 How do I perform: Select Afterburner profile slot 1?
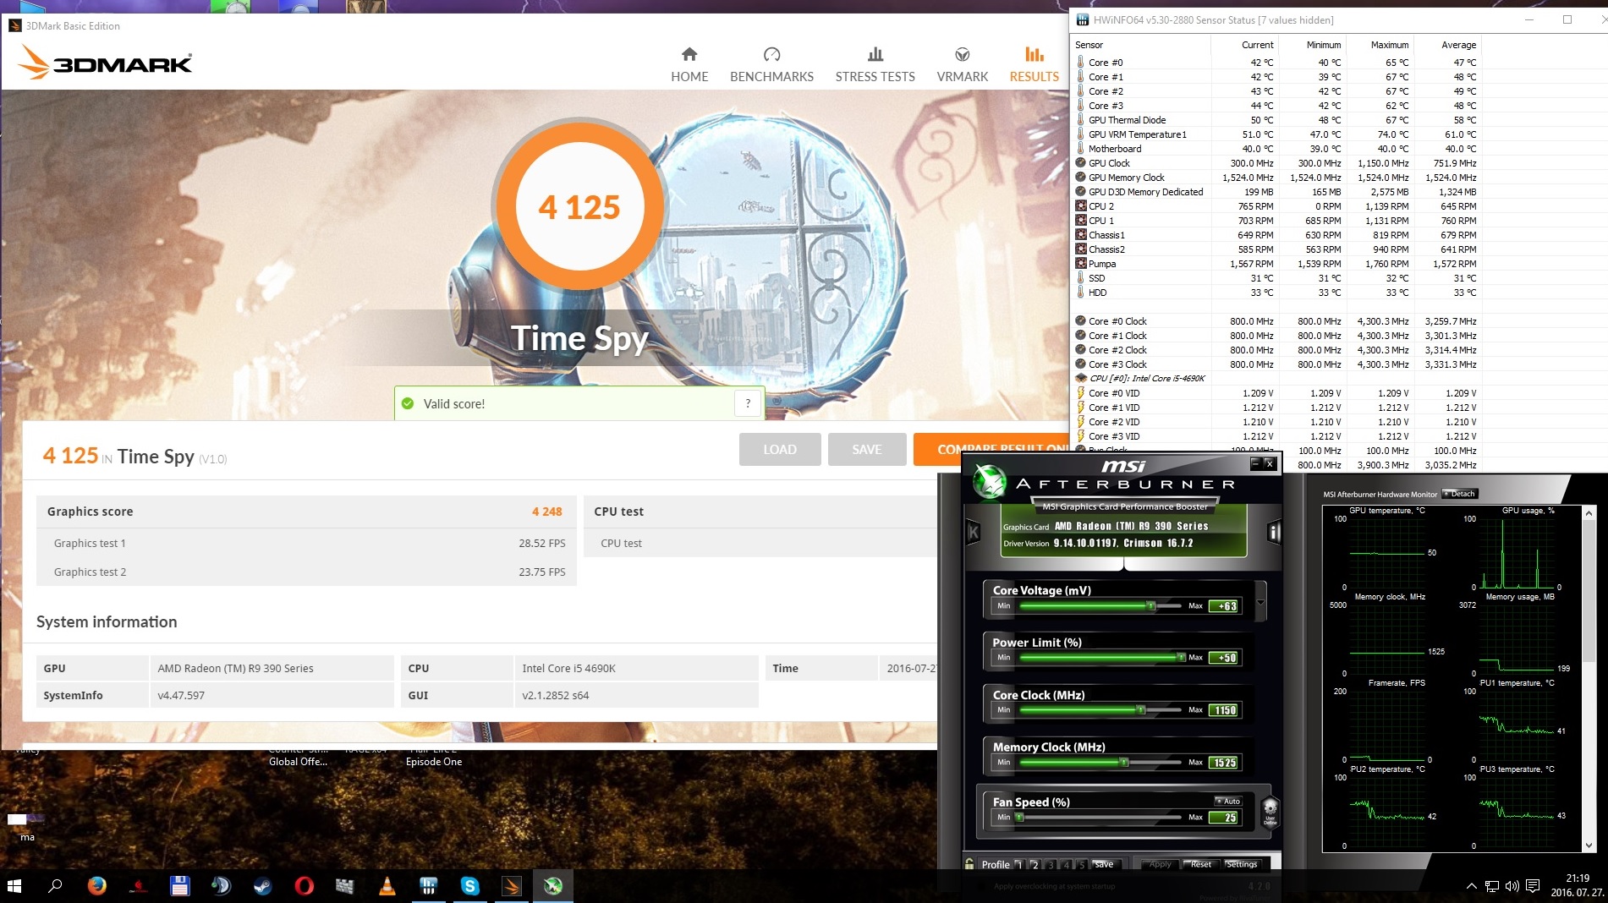1018,864
